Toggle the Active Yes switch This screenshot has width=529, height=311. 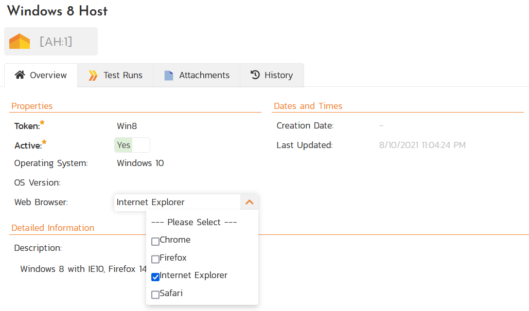132,145
